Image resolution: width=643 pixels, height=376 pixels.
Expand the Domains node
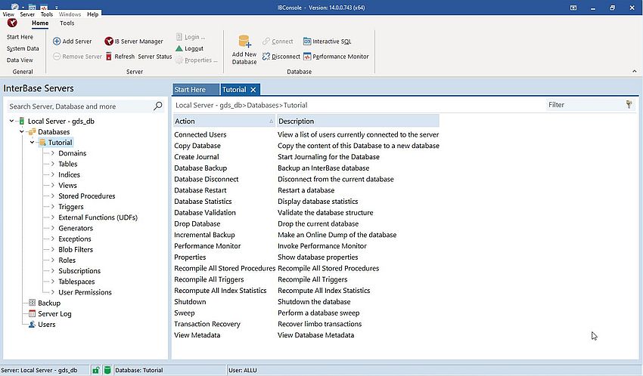click(x=52, y=153)
